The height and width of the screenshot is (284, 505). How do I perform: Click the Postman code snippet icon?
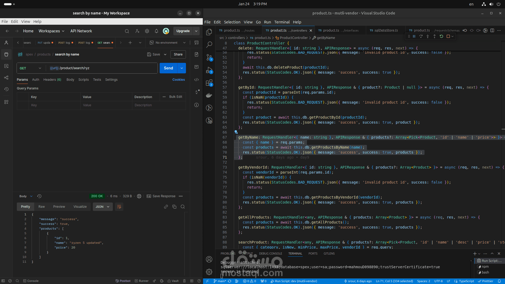pos(196,80)
